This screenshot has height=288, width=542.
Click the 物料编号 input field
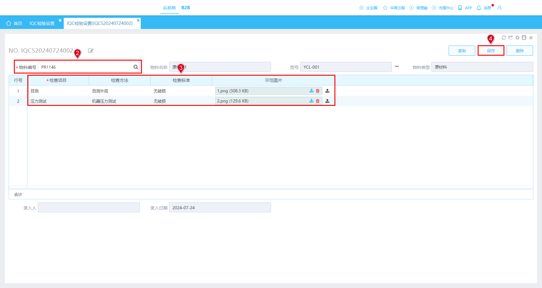pyautogui.click(x=89, y=67)
